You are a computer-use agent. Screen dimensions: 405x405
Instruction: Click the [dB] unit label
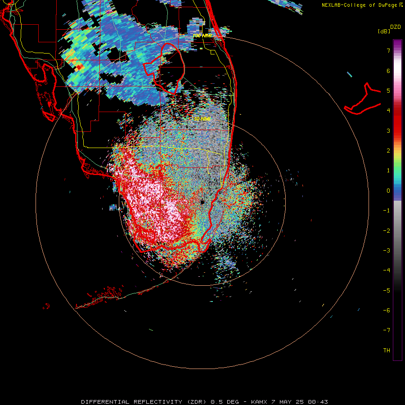click(384, 31)
